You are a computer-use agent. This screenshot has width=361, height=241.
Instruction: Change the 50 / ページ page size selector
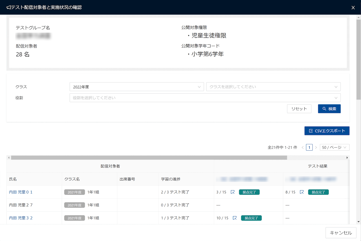click(334, 147)
